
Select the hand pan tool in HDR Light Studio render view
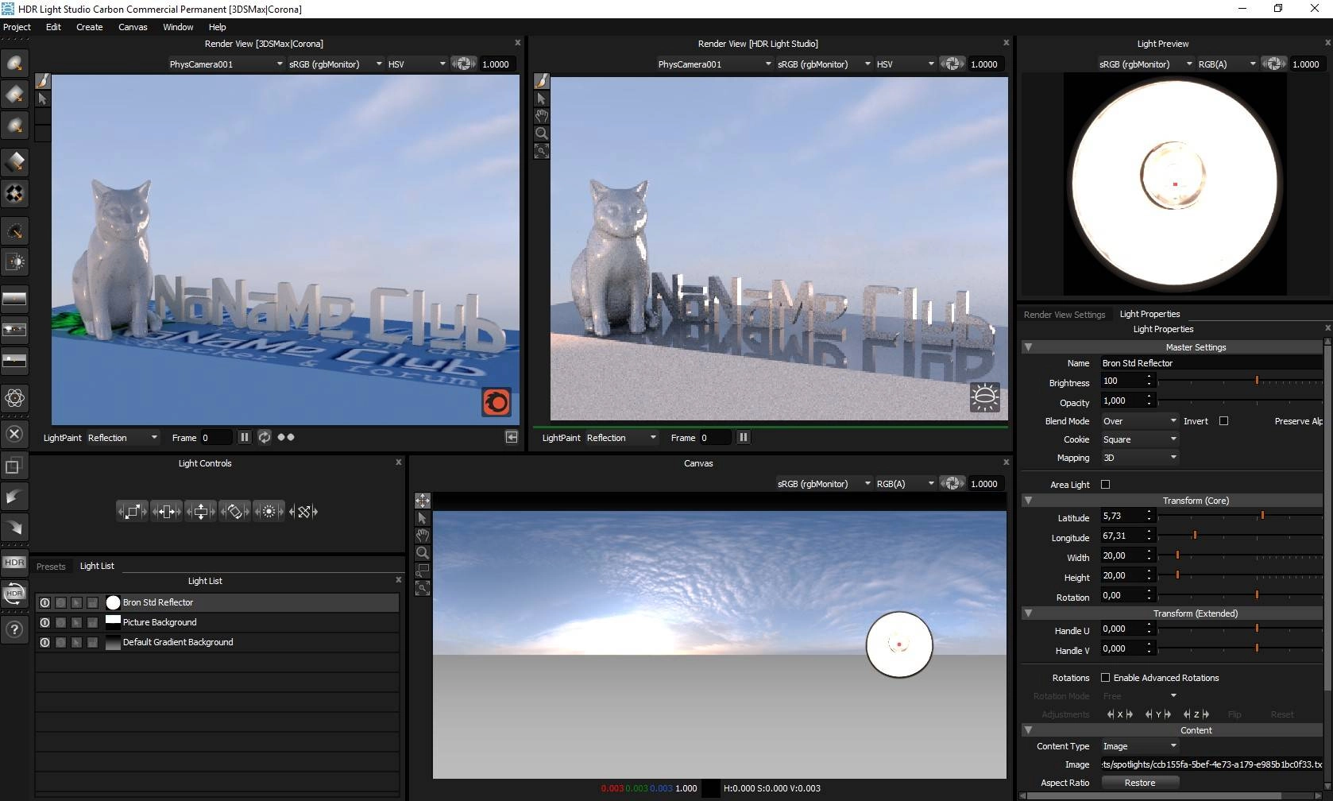point(541,116)
